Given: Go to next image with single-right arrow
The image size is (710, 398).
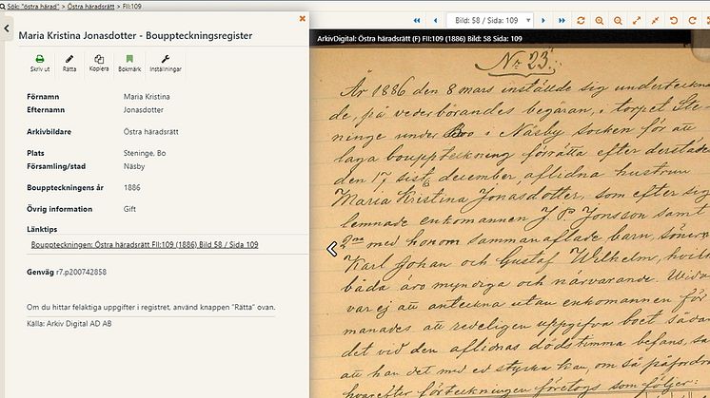Looking at the screenshot, I should tap(542, 20).
